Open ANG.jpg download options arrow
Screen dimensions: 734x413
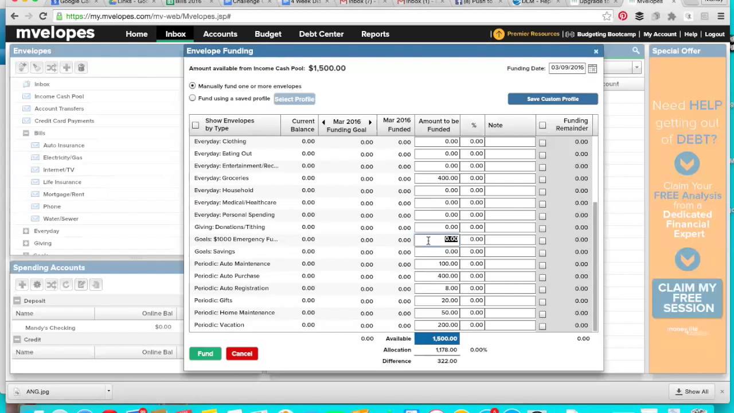pyautogui.click(x=108, y=391)
